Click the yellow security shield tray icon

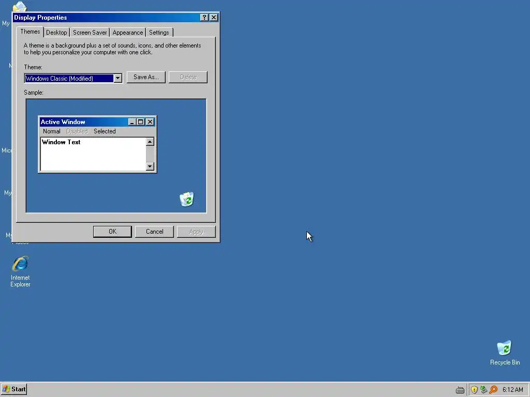[474, 390]
